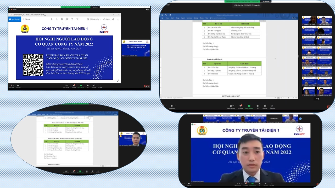Click record button in top-right Zoom toolbar
Viewport: 335px width, 188px height.
click(x=258, y=107)
